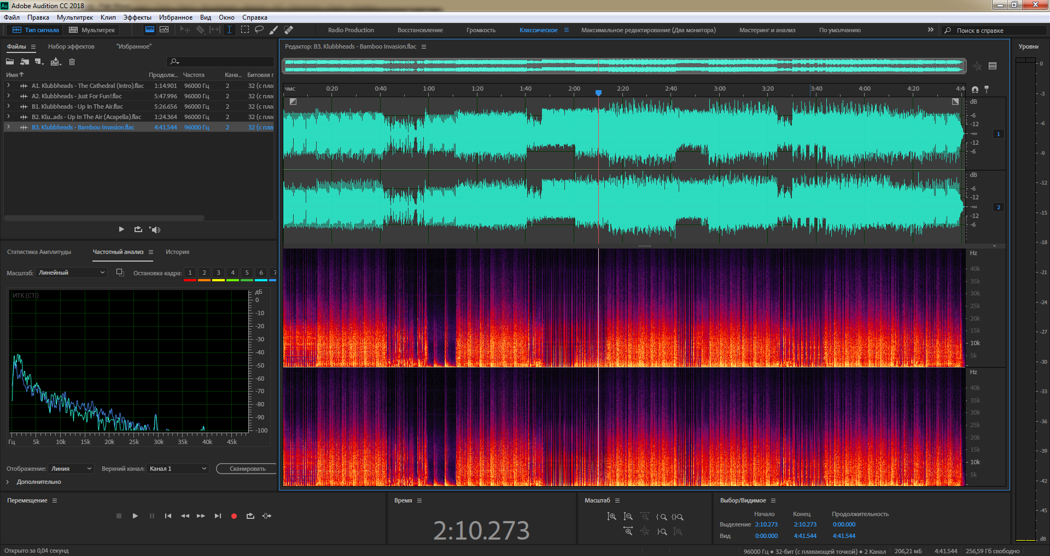Image resolution: width=1050 pixels, height=556 pixels.
Task: Click the Fast Forward transport button
Action: click(201, 516)
